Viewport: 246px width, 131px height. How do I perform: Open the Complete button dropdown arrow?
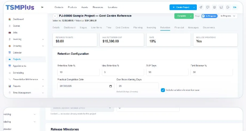coord(191,16)
